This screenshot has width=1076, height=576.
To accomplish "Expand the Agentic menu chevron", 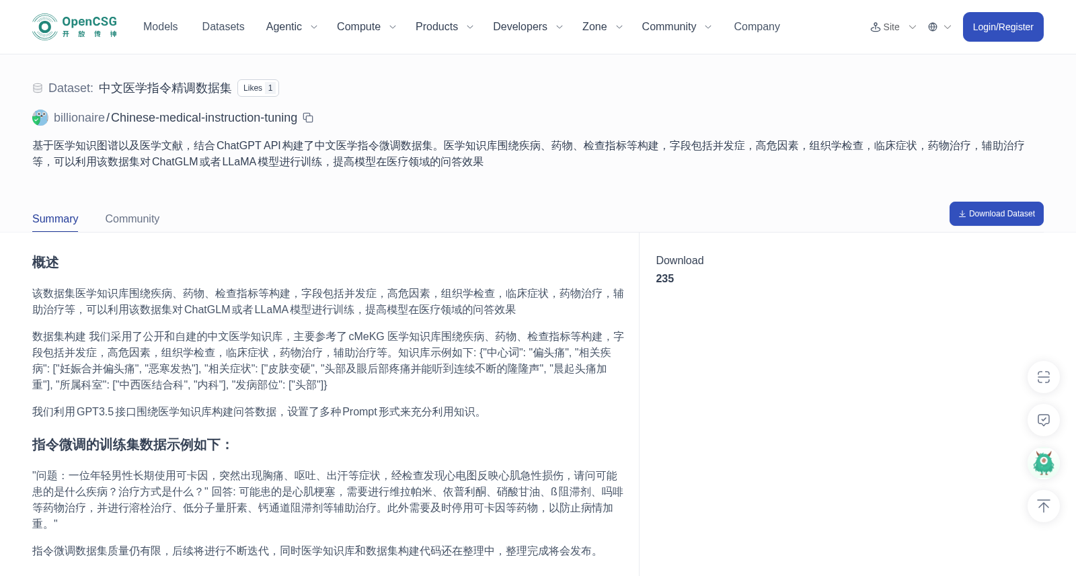I will [313, 27].
